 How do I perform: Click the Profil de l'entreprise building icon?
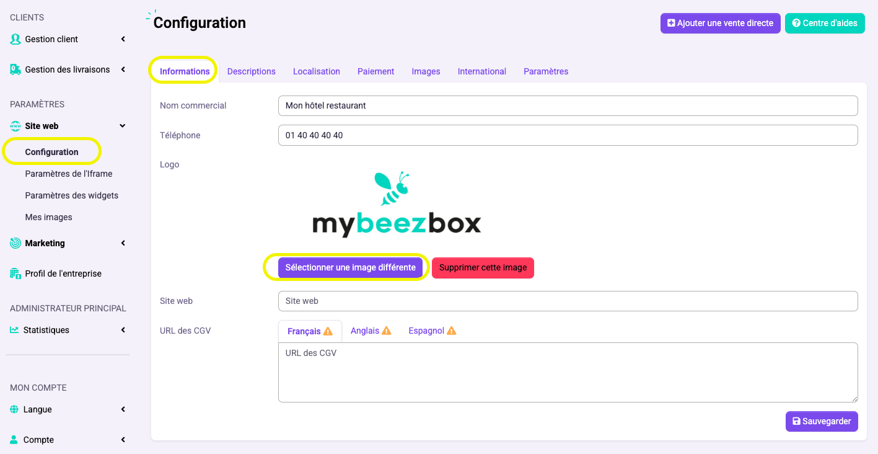click(x=15, y=274)
